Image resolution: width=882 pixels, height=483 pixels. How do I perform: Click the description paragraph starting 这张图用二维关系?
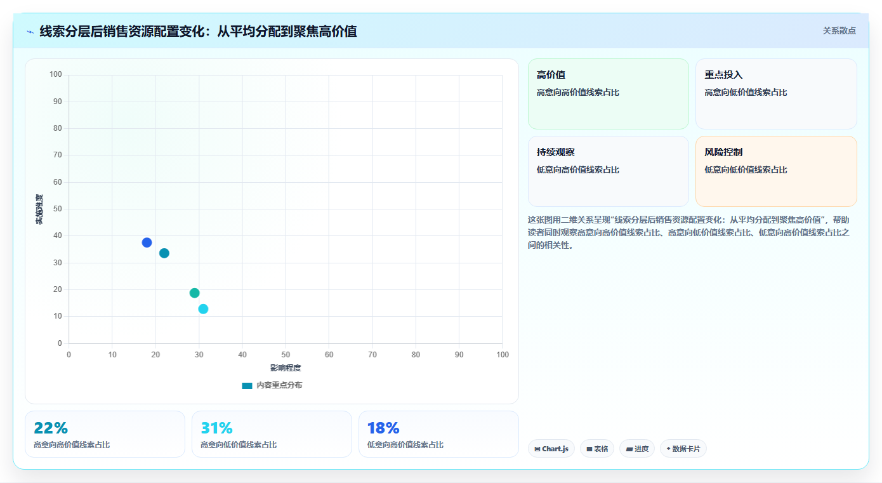[688, 232]
